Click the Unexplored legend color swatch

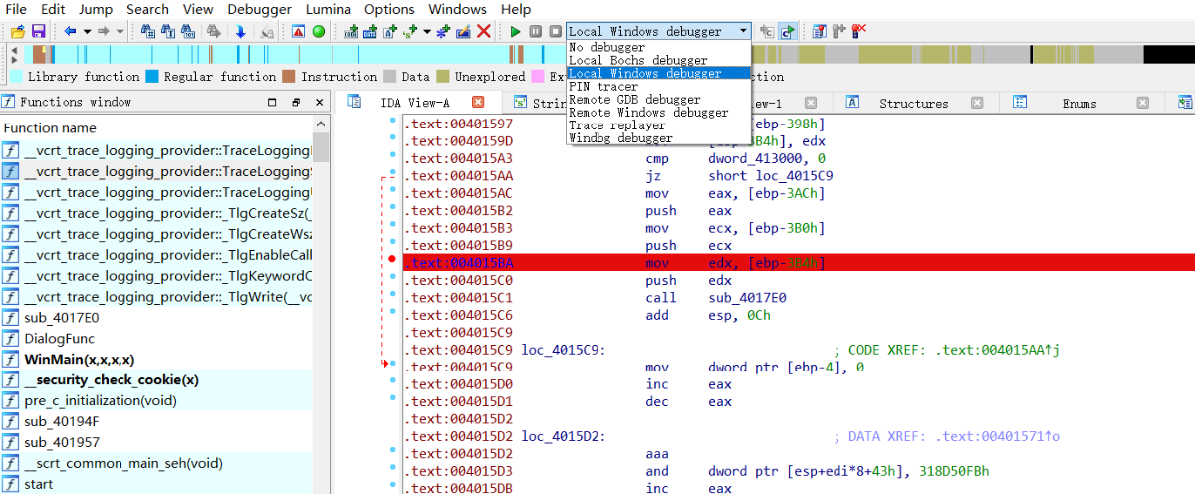(x=443, y=76)
